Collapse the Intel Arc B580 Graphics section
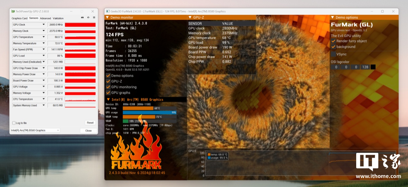This screenshot has width=408, height=187. pyautogui.click(x=108, y=100)
